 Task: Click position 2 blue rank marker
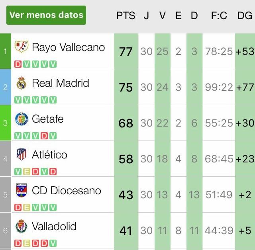(5, 87)
